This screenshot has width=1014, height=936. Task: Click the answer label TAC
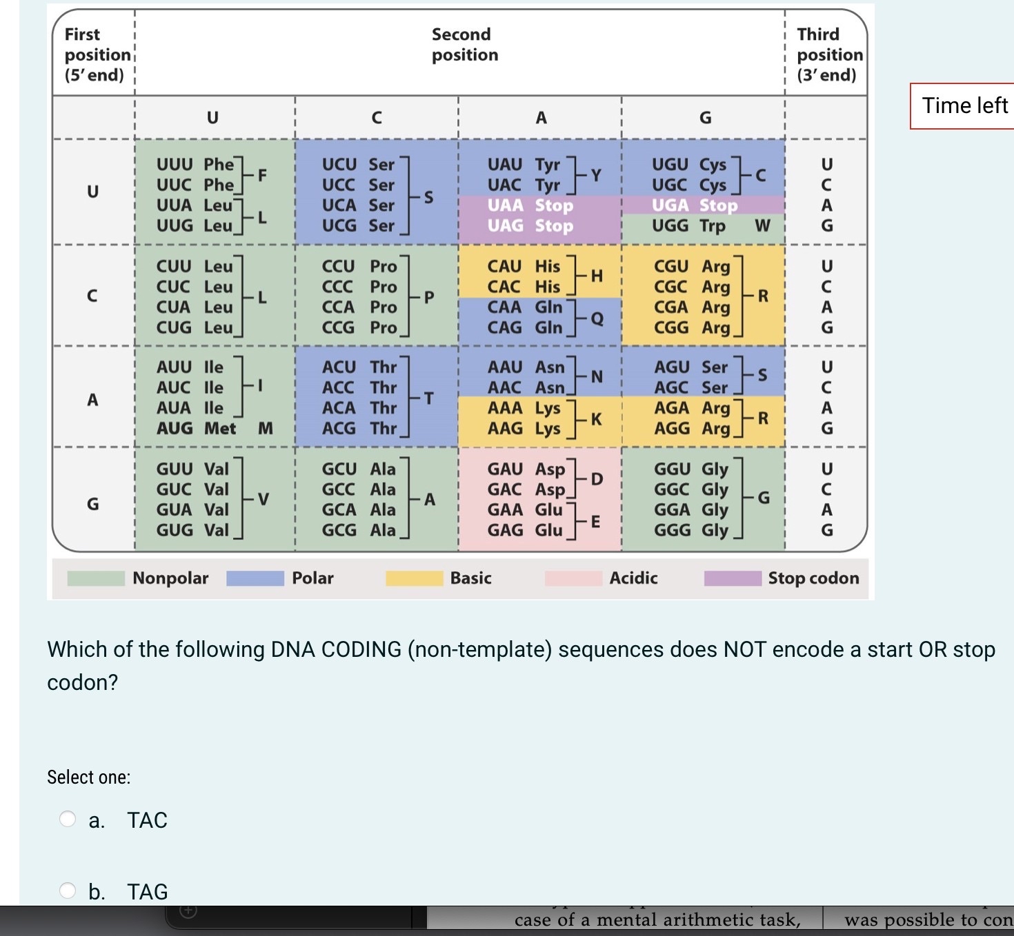[146, 820]
